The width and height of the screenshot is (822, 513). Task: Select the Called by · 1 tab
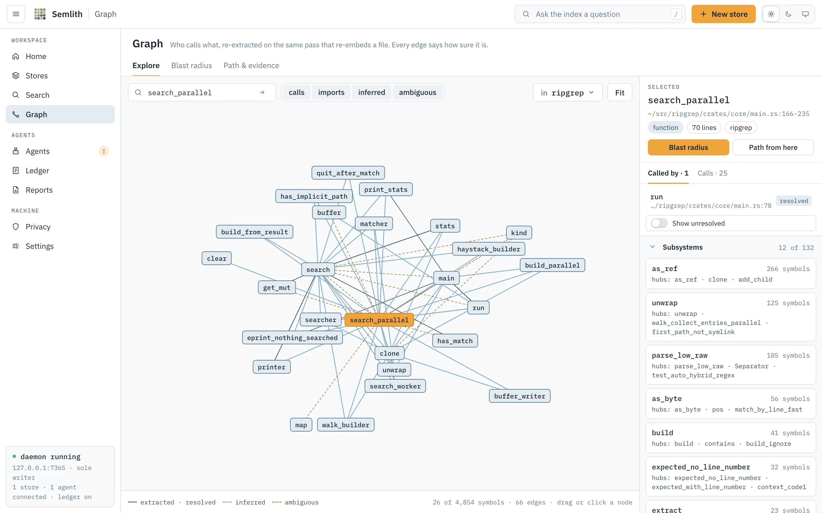point(668,173)
